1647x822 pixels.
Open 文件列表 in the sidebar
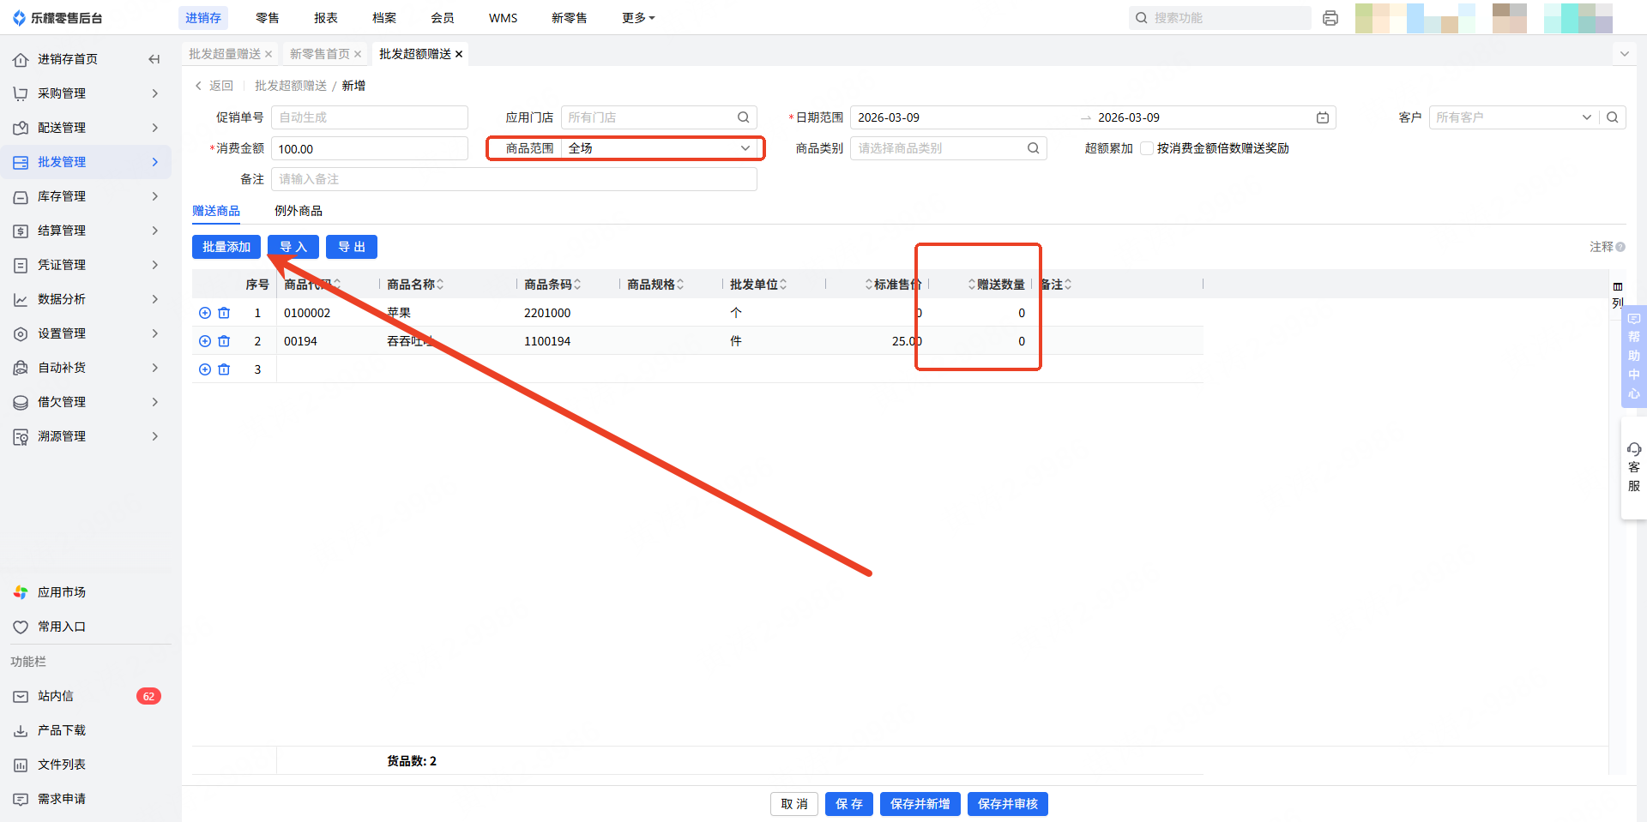62,765
